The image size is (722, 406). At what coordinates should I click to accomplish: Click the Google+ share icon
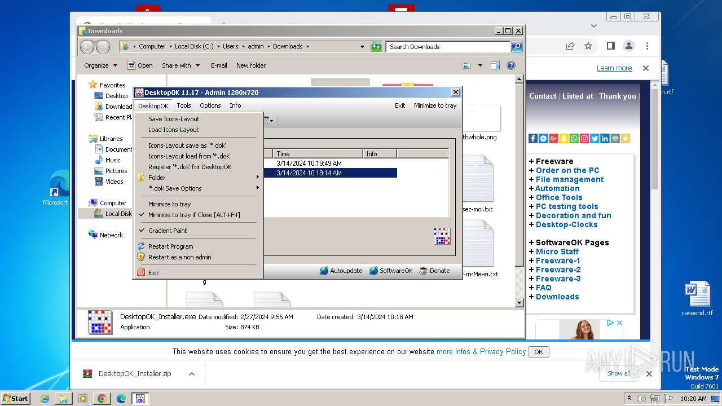pos(553,138)
